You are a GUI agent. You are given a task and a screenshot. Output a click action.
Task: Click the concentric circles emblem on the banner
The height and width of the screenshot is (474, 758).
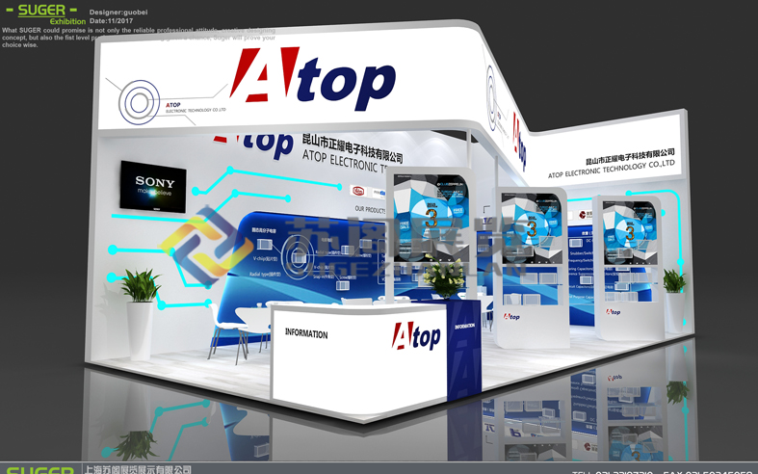[140, 102]
